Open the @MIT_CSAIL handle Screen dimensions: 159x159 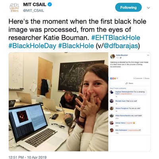[33, 11]
